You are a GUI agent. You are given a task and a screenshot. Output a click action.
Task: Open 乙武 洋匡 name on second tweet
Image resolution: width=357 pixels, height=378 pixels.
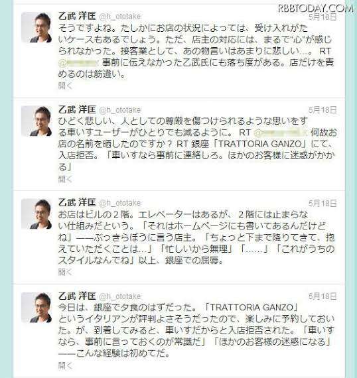77,110
